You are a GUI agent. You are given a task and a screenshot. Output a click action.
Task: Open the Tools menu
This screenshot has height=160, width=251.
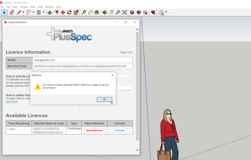pos(40,7)
